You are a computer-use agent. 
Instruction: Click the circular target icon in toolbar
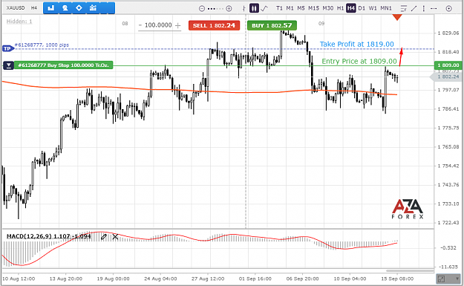point(449,9)
